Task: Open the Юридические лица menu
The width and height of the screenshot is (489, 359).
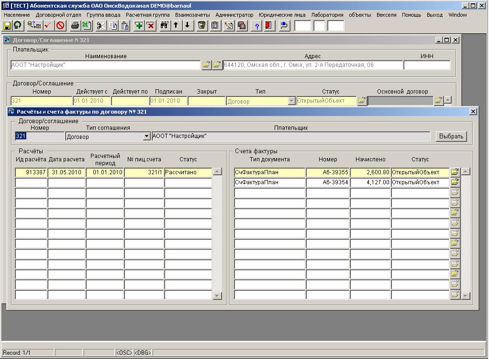Action: click(282, 15)
